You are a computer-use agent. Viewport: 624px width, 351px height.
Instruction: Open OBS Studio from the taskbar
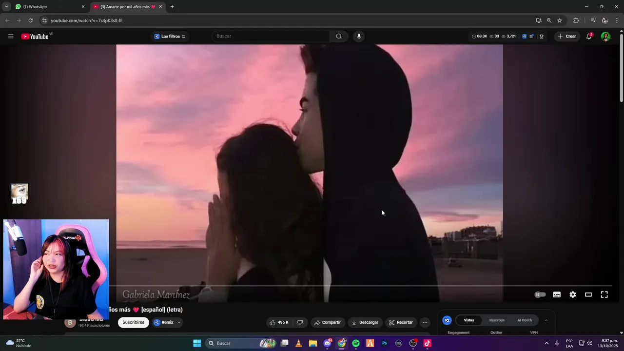pos(413,343)
